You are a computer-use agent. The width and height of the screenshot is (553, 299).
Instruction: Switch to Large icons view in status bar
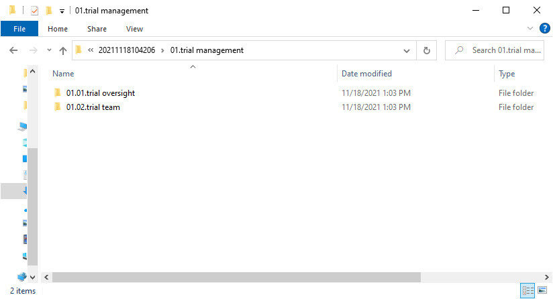542,290
